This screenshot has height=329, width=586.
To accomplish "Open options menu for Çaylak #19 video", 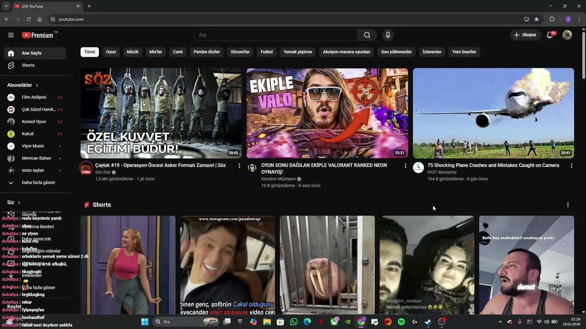I will (239, 166).
